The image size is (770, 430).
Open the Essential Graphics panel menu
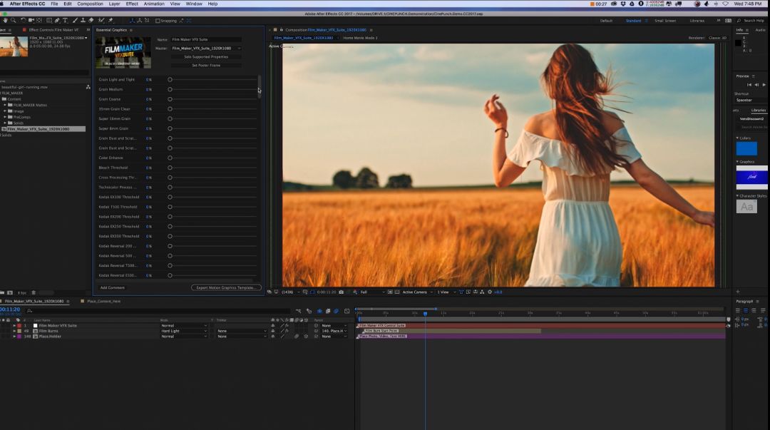click(131, 30)
